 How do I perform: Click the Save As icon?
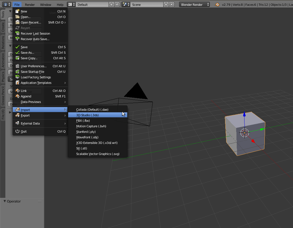pos(17,53)
